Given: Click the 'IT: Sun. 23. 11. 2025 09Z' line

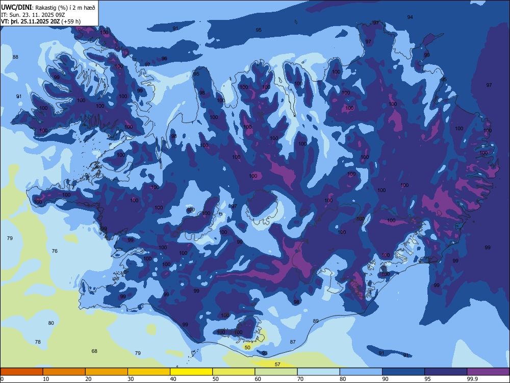Looking at the screenshot, I should (33, 15).
